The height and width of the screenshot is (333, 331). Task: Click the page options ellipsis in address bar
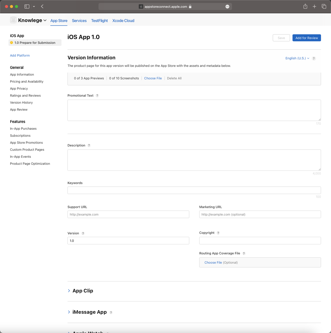tap(227, 7)
